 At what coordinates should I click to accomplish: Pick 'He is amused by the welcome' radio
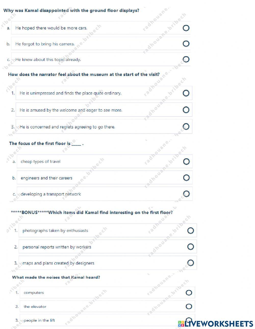pyautogui.click(x=186, y=110)
